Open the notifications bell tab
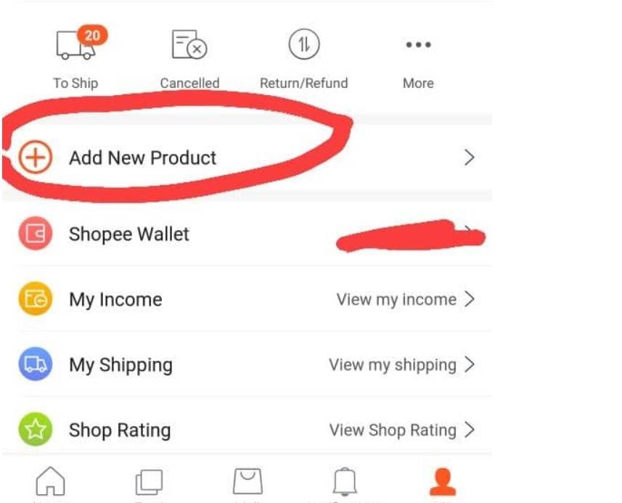This screenshot has width=622, height=503. [345, 481]
